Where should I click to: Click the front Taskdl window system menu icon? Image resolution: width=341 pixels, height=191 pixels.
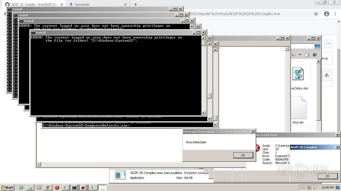pos(33,33)
